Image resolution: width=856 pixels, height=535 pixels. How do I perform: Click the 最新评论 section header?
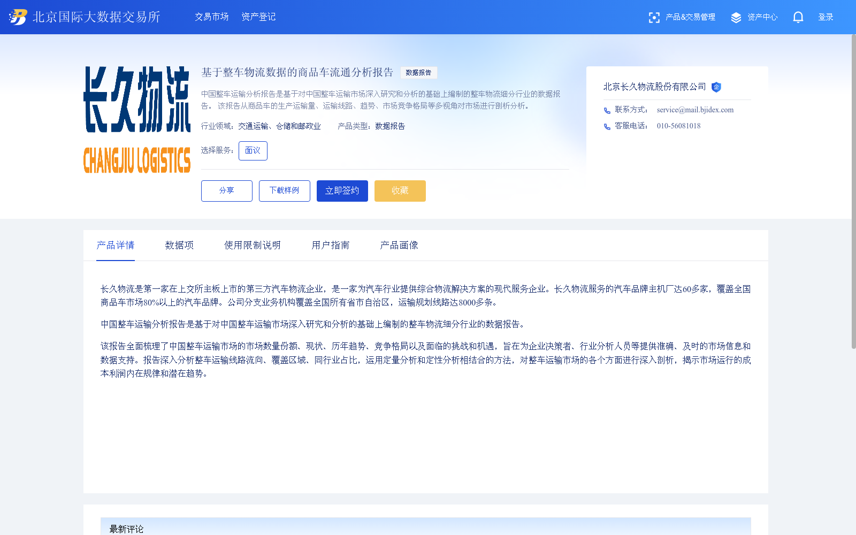point(426,526)
